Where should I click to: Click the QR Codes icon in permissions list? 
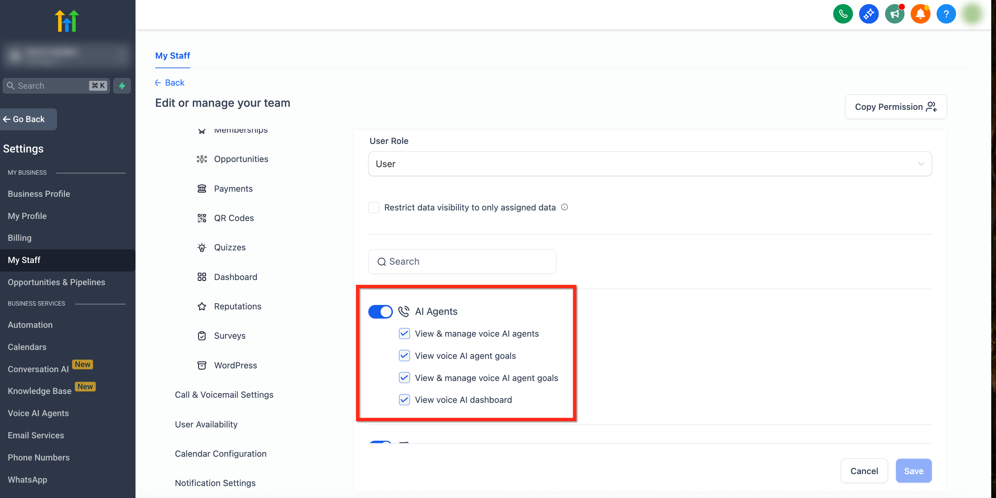pyautogui.click(x=202, y=218)
